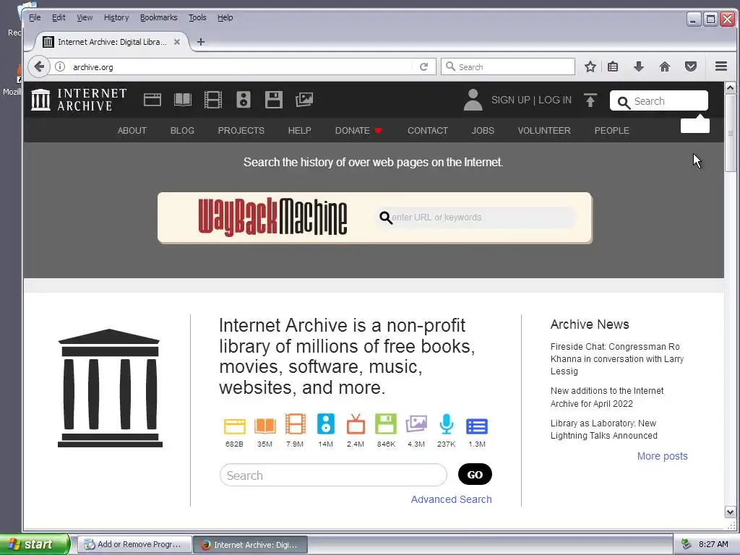Screen dimensions: 740x555
Task: Click the SIGN UP link
Action: (511, 100)
